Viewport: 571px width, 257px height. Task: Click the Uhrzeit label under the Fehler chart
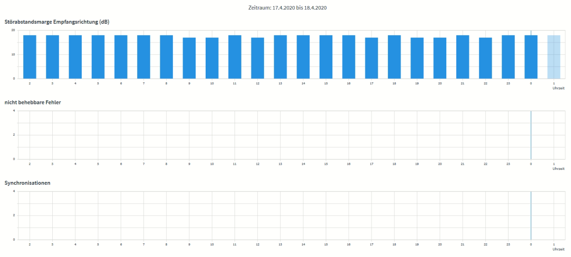[559, 169]
